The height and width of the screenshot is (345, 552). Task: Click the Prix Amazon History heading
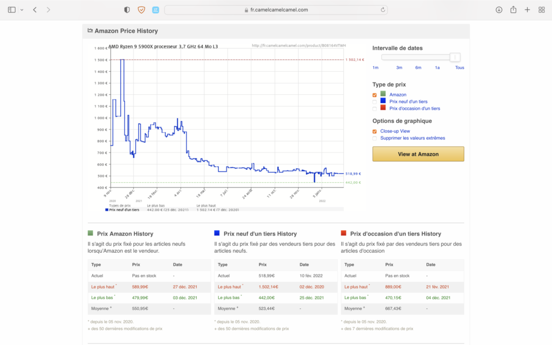[125, 234]
